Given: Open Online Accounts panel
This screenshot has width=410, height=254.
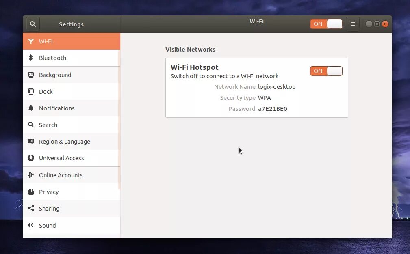Looking at the screenshot, I should (72, 175).
